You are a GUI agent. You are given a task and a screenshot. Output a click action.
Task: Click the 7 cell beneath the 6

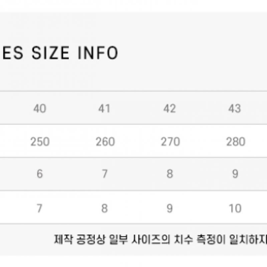40,208
